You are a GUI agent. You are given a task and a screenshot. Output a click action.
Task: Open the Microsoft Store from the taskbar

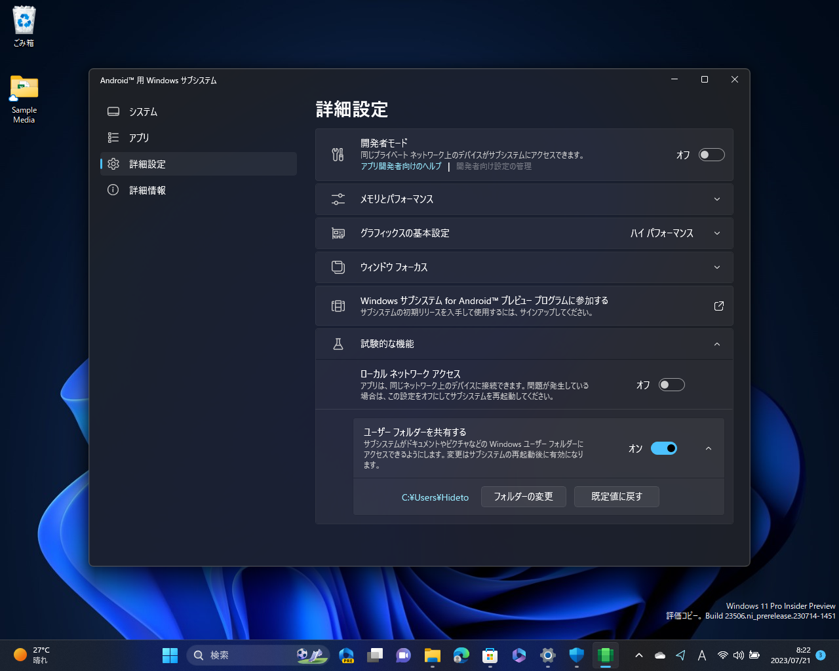pos(490,655)
